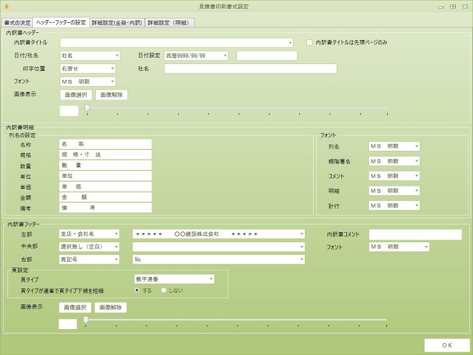Select the ヘッダー・フッターの設定 tab
473x355 pixels.
(x=61, y=22)
